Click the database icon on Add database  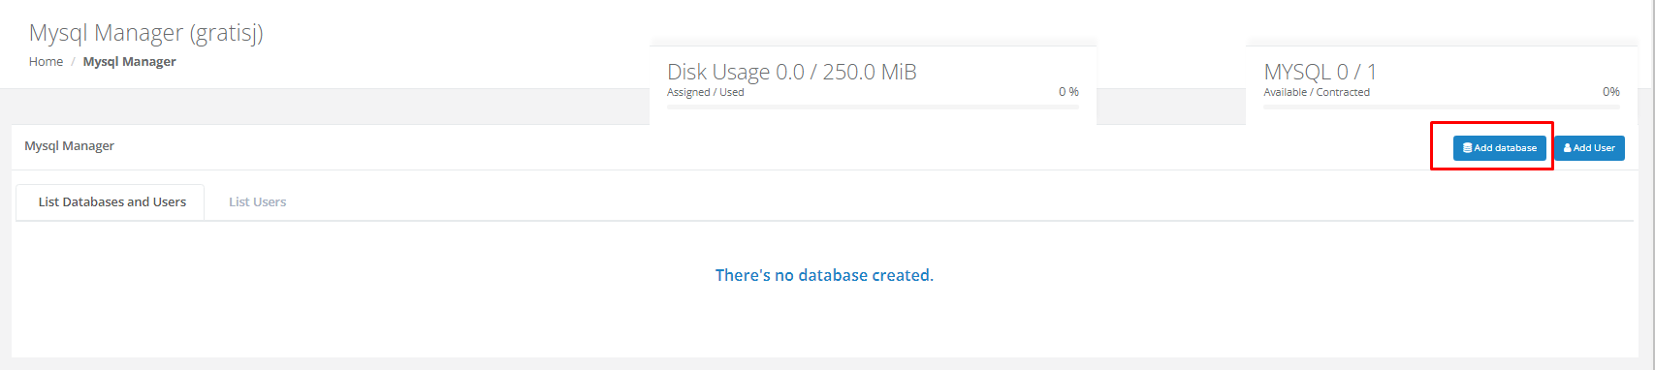1467,148
